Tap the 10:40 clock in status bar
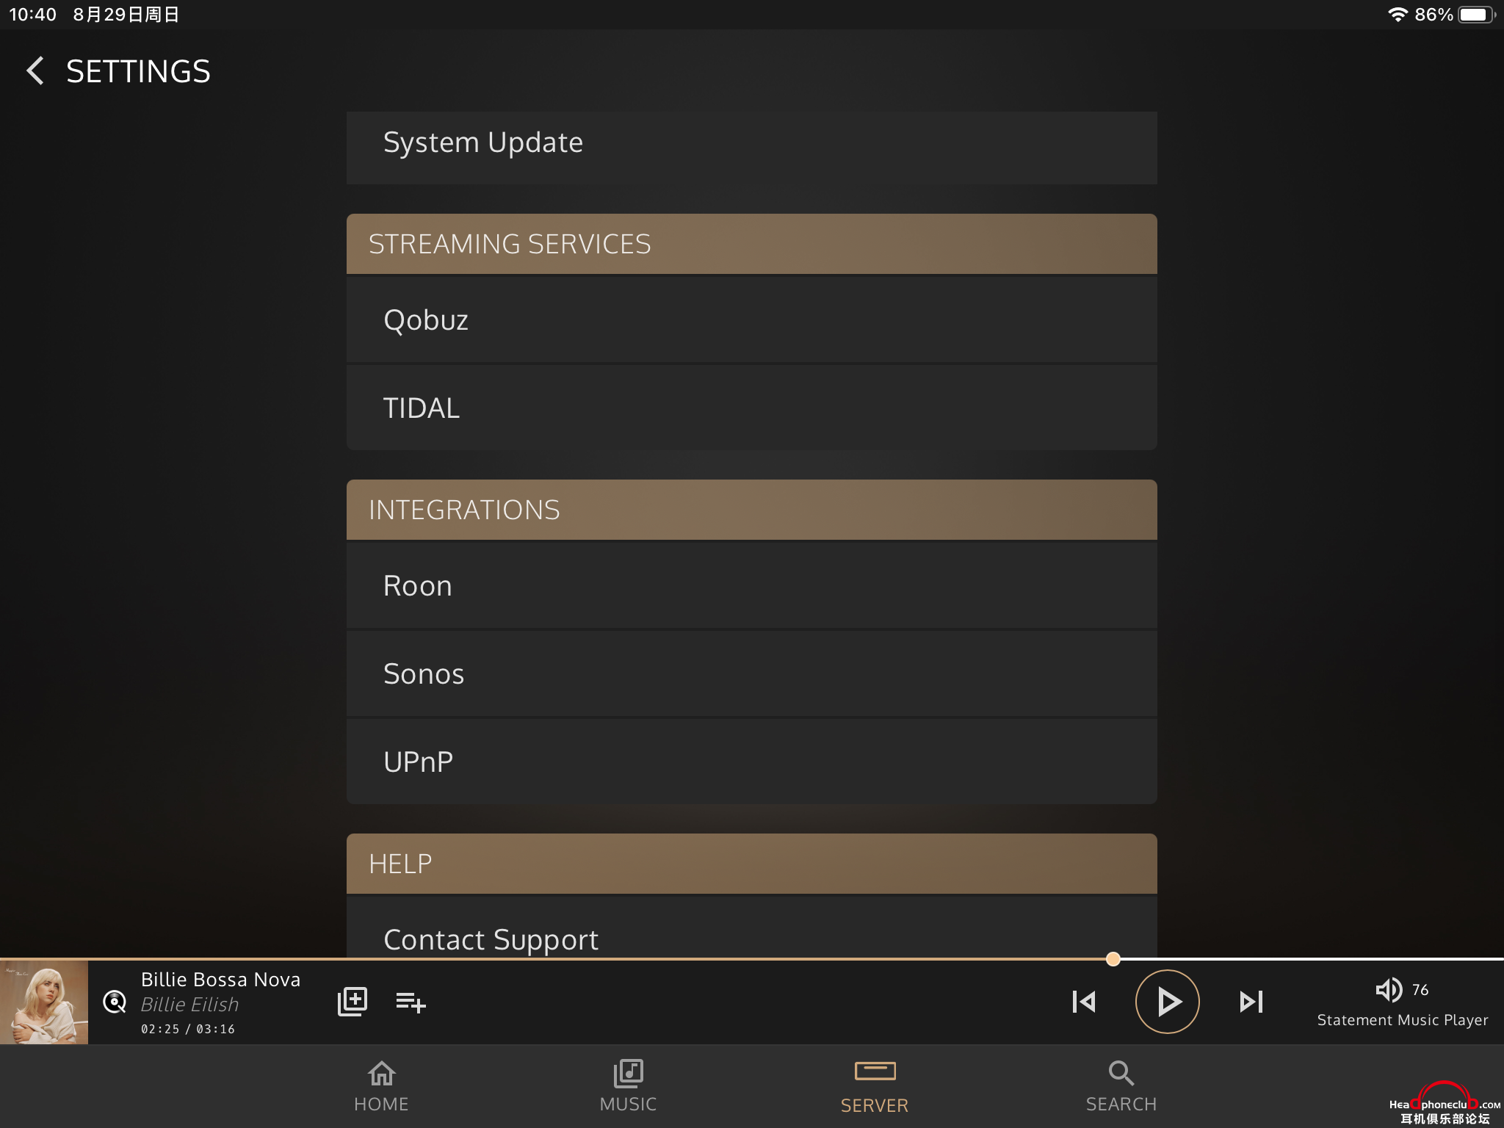1504x1128 pixels. [x=32, y=15]
